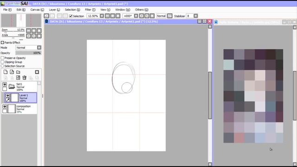The image size is (297, 167).
Task: Toggle the box below Set1 eye
Action: coord(5,89)
